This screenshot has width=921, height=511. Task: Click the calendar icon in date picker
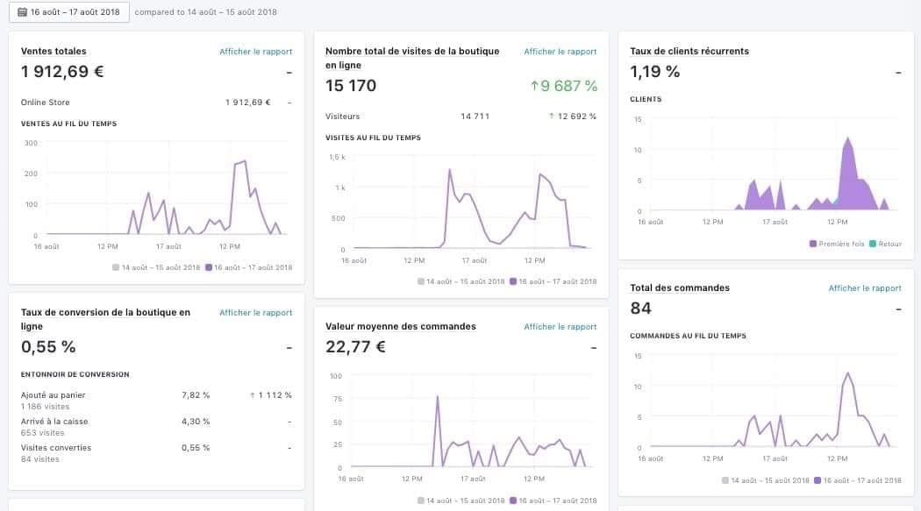pyautogui.click(x=22, y=11)
